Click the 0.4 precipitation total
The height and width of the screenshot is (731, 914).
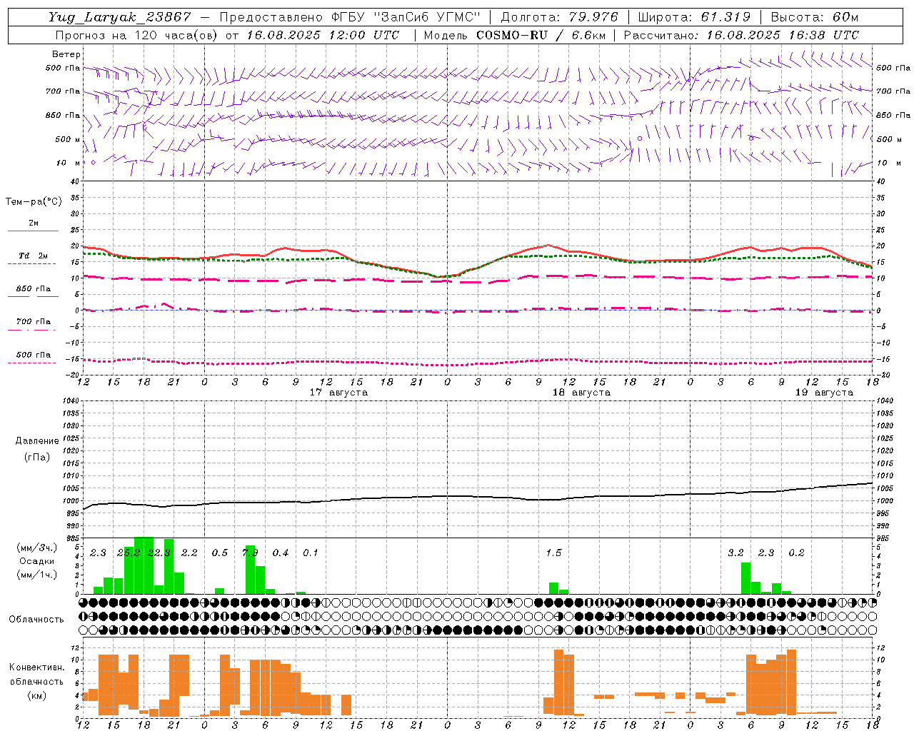pyautogui.click(x=281, y=553)
